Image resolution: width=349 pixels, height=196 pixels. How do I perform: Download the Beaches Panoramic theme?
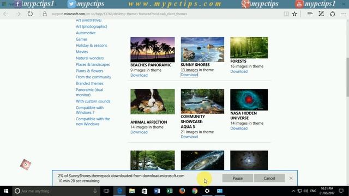coord(139,75)
